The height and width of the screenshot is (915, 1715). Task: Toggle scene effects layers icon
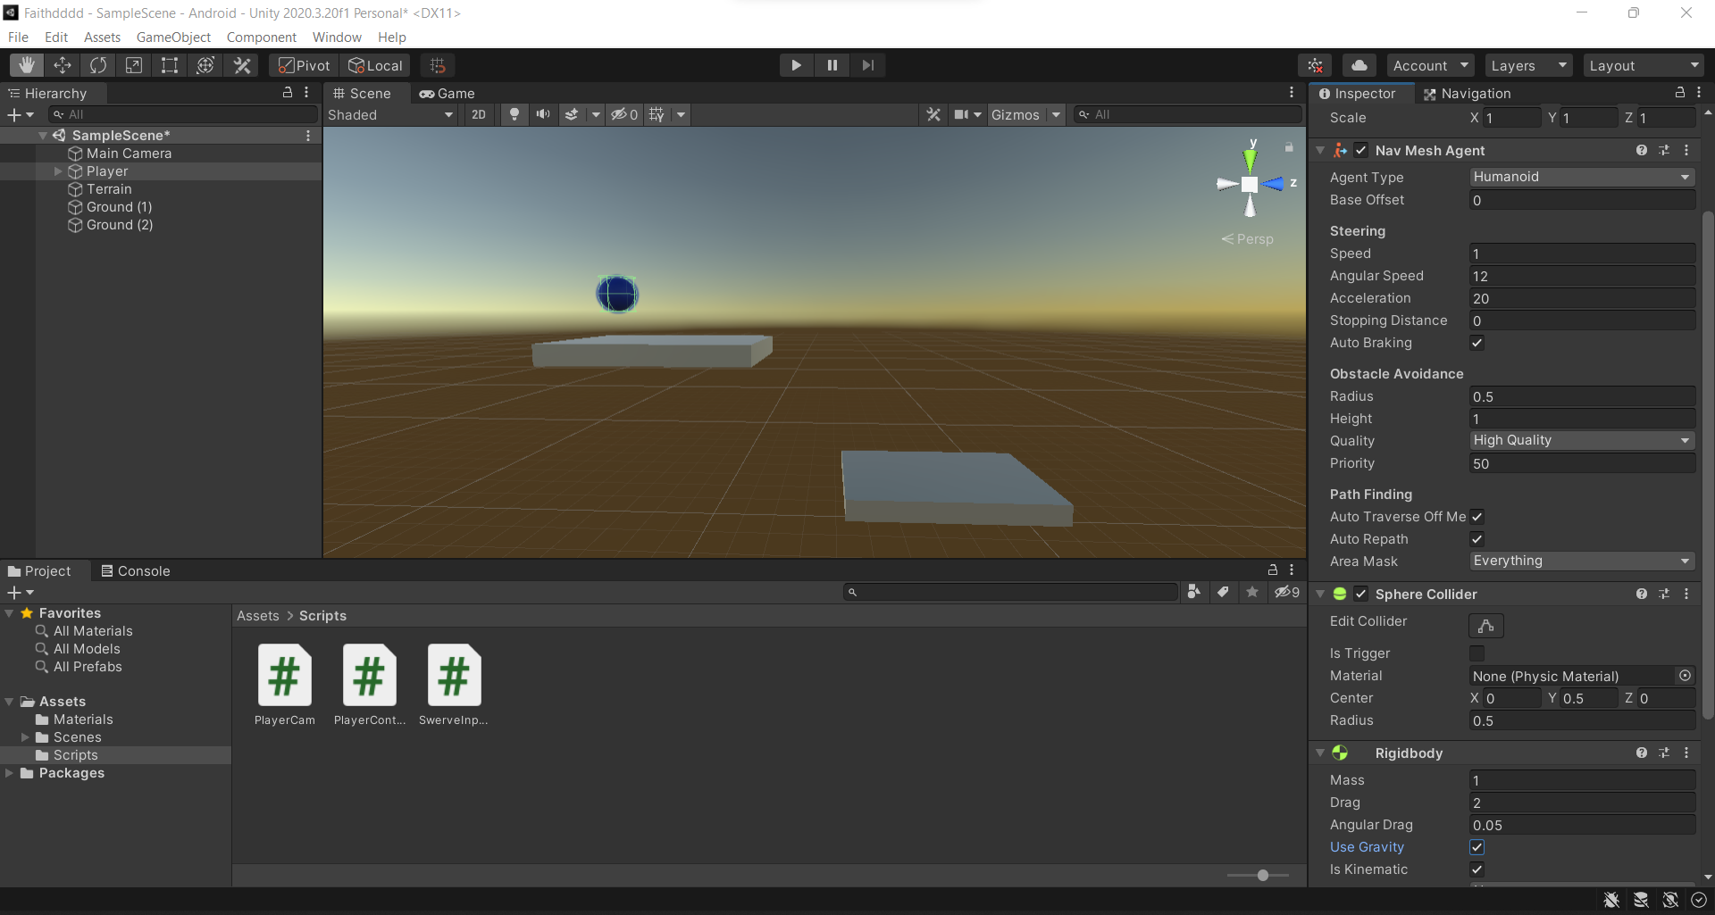[572, 114]
